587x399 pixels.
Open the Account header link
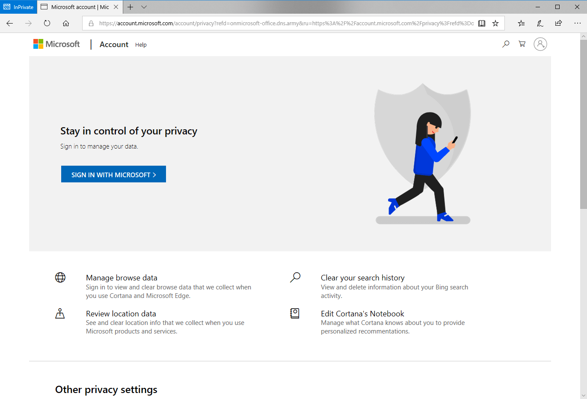coord(114,45)
